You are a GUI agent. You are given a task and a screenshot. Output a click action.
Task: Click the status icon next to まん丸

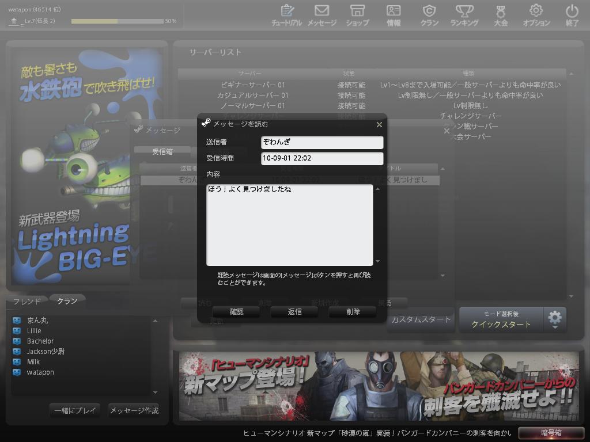tap(17, 320)
